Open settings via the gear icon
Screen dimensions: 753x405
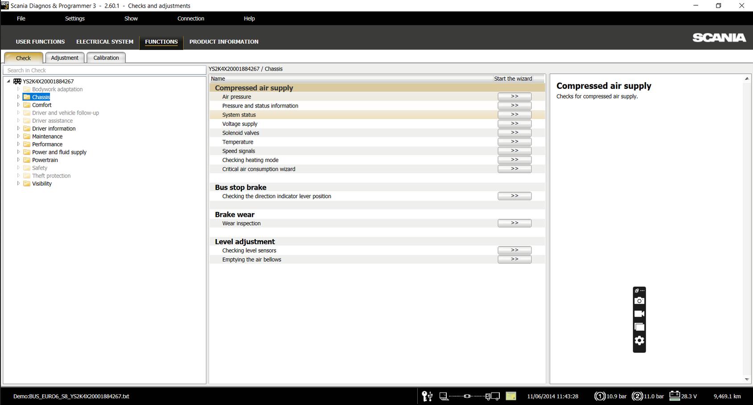639,340
